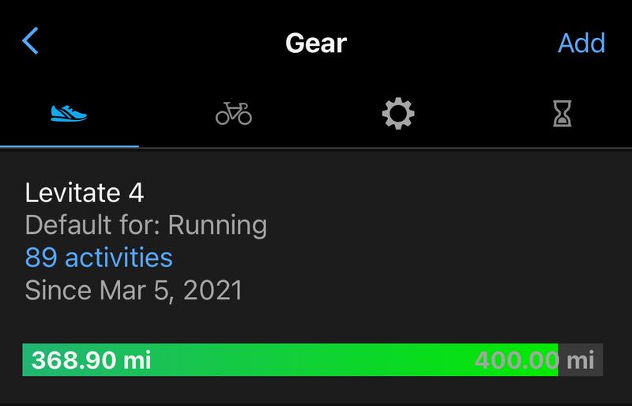This screenshot has width=632, height=406.
Task: Tap the blue underline below shoe tab
Action: 70,146
